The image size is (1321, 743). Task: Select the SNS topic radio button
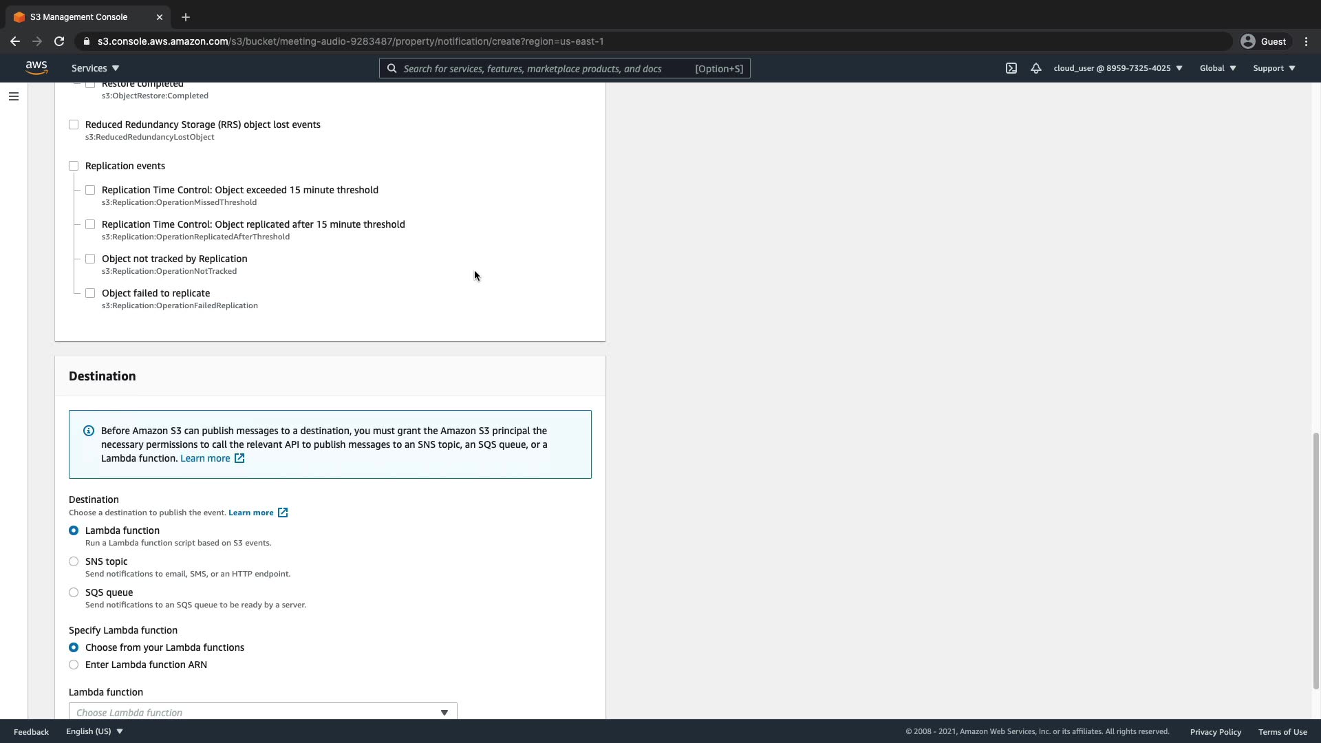pyautogui.click(x=74, y=561)
